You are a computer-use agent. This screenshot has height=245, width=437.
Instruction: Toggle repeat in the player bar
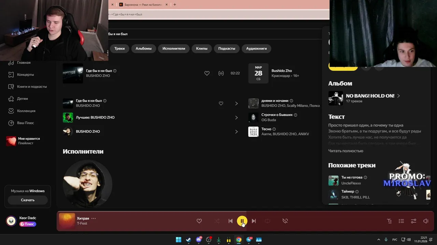pyautogui.click(x=268, y=221)
